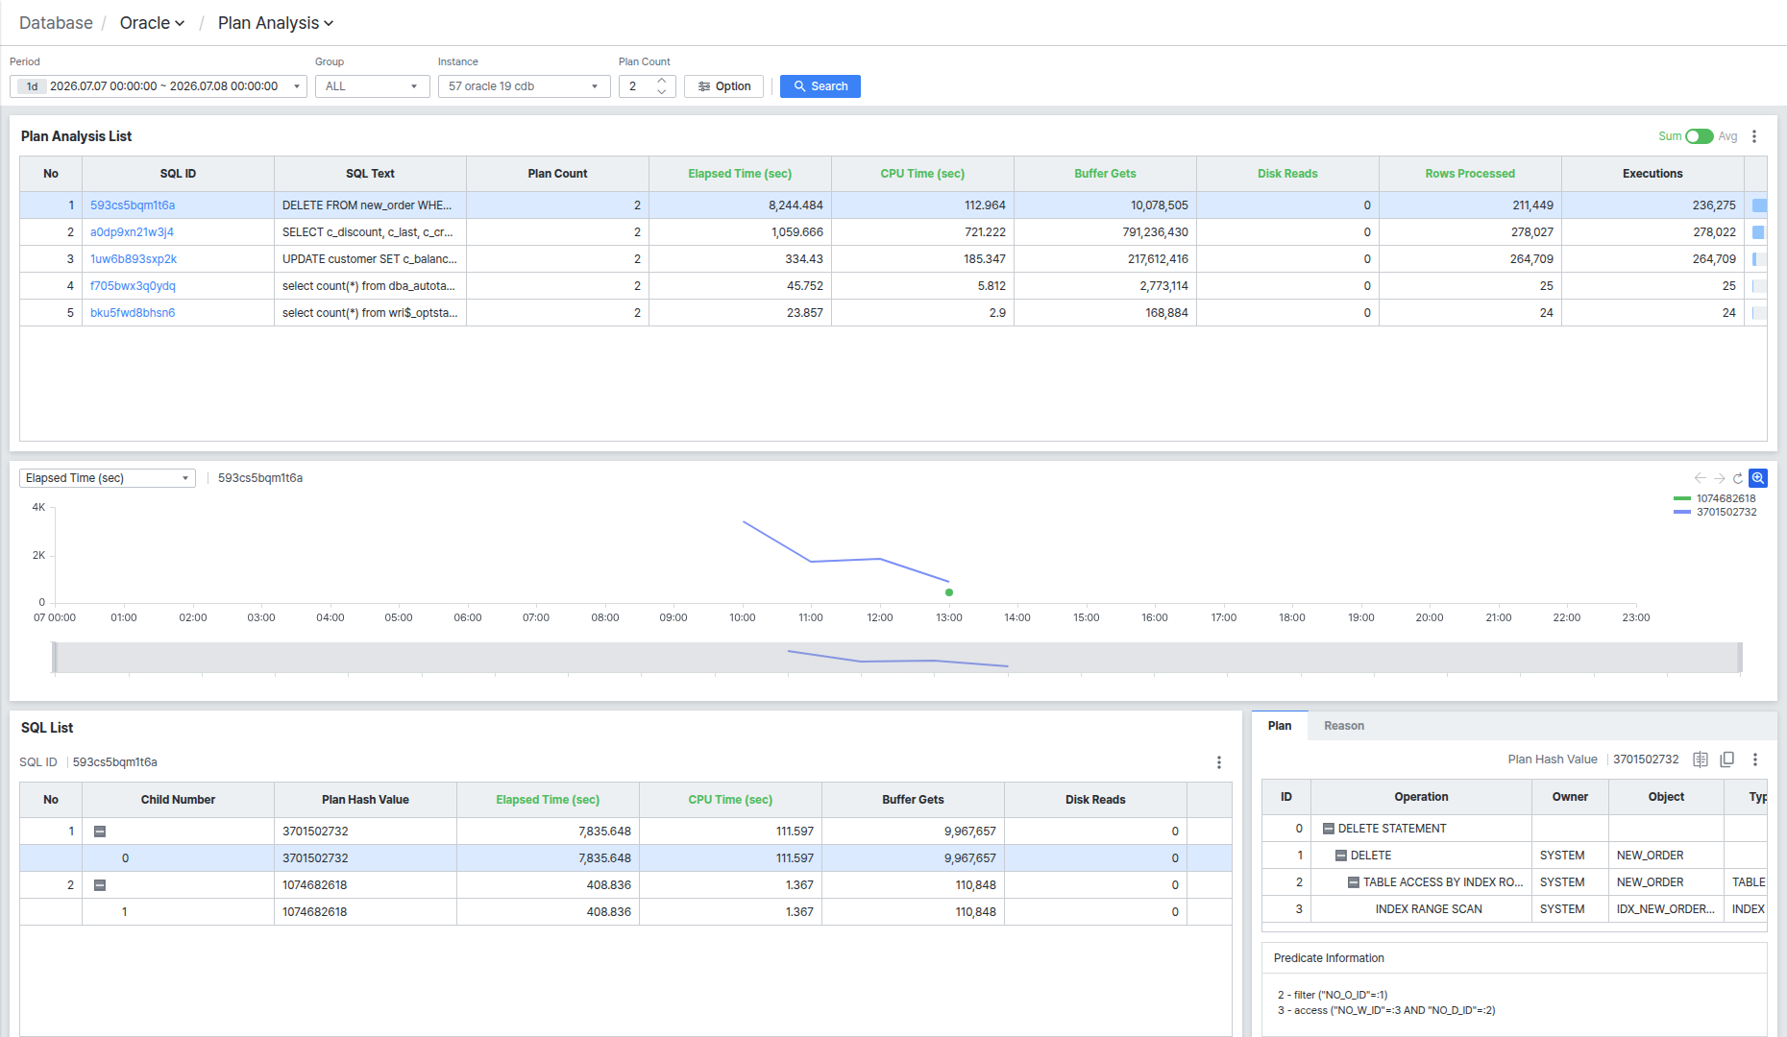Collapse plan hash 3701502732 row in SQL List

[100, 832]
